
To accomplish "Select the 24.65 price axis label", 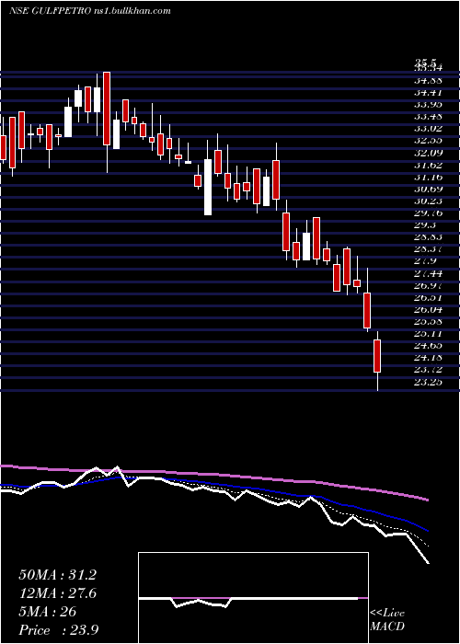I will [x=428, y=346].
